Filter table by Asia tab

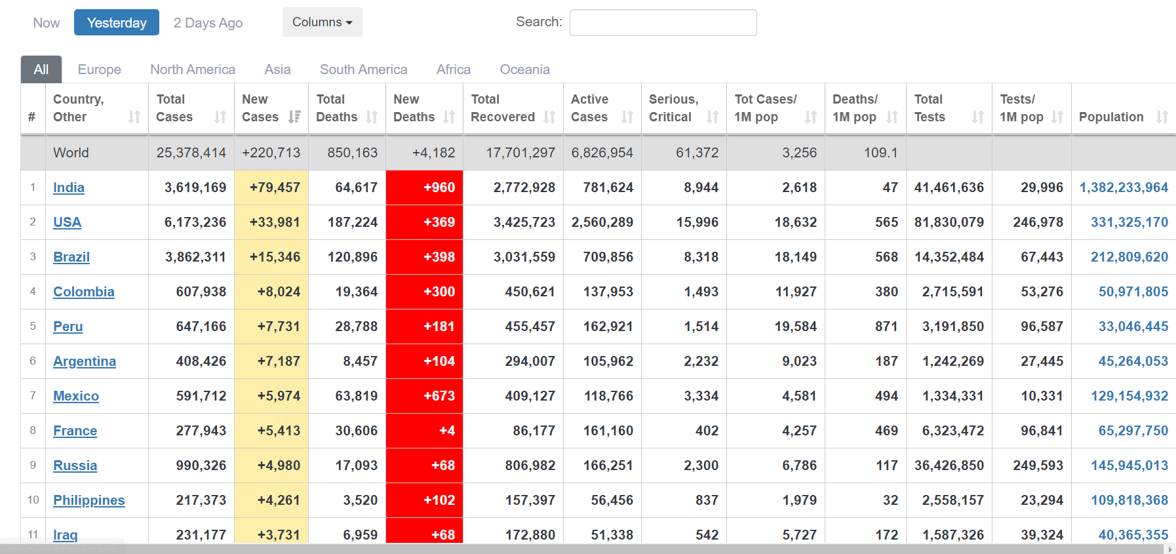tap(277, 69)
